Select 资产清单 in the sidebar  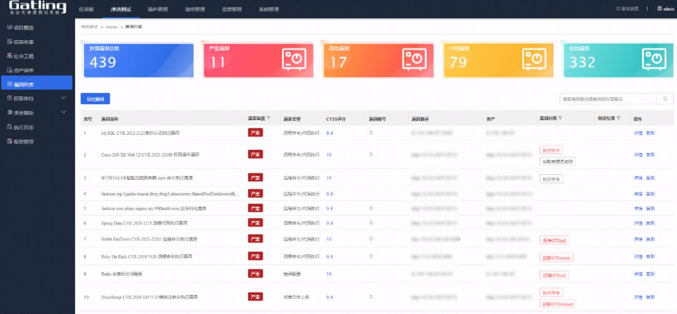(x=24, y=70)
